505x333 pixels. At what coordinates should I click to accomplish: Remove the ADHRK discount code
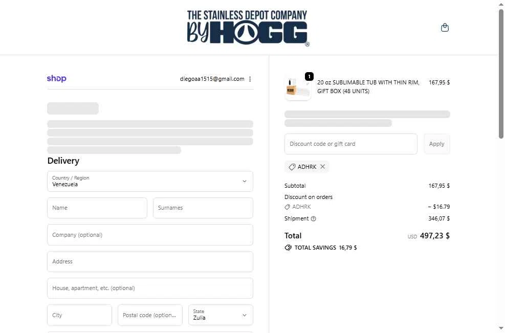(x=323, y=167)
